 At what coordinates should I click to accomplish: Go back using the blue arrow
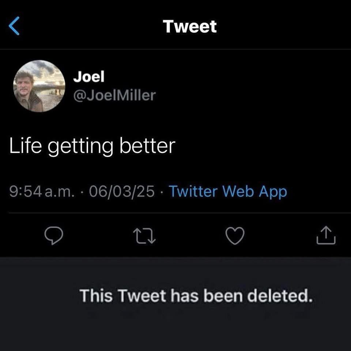point(14,26)
